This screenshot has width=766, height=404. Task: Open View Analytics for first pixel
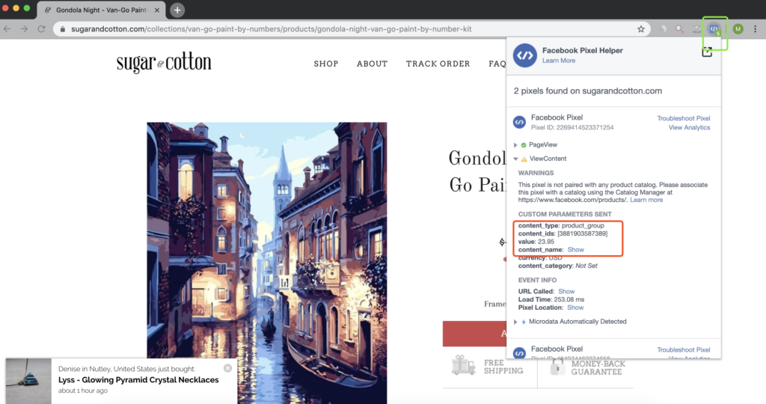(689, 127)
